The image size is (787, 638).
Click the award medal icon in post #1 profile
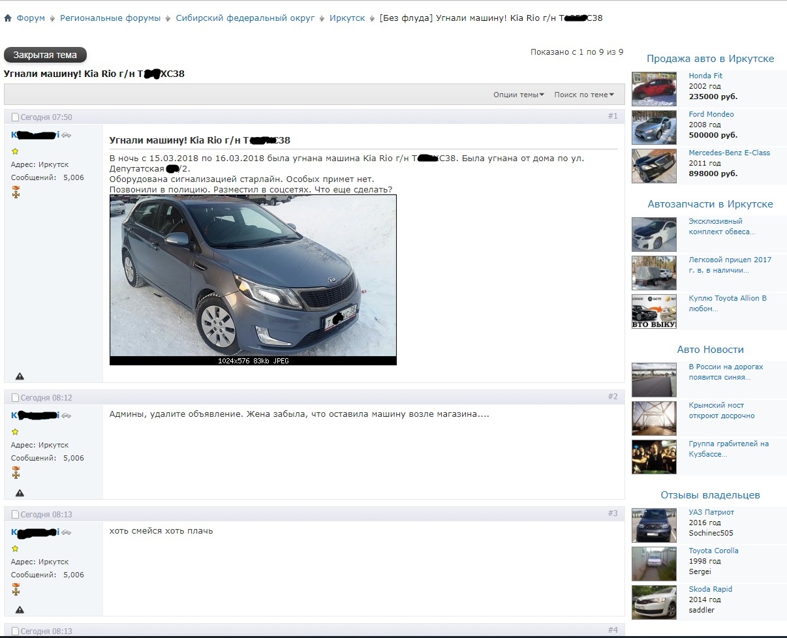click(16, 192)
